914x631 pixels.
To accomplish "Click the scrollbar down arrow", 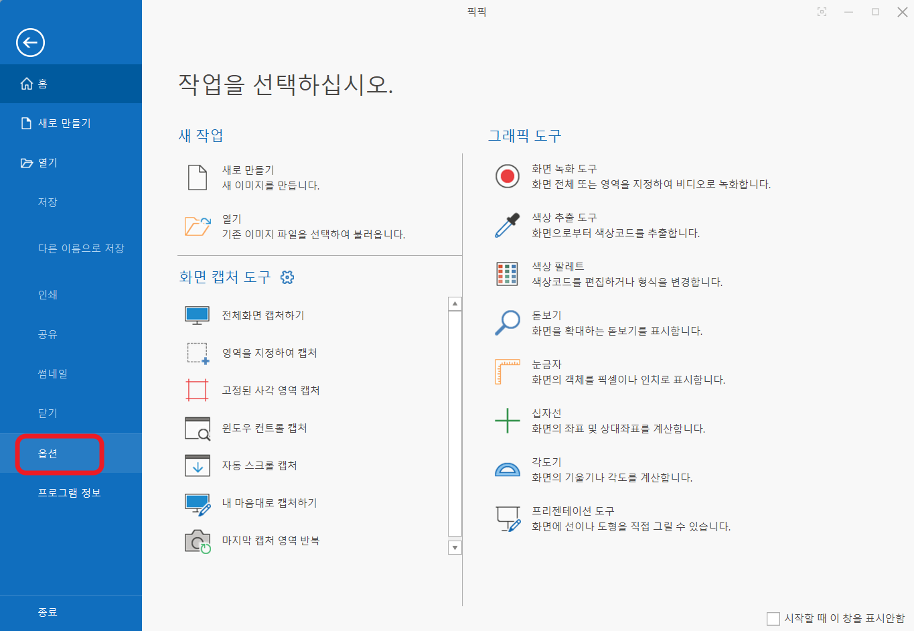I will (455, 547).
